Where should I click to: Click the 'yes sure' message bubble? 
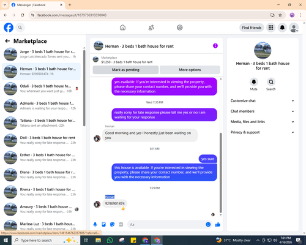(x=207, y=159)
